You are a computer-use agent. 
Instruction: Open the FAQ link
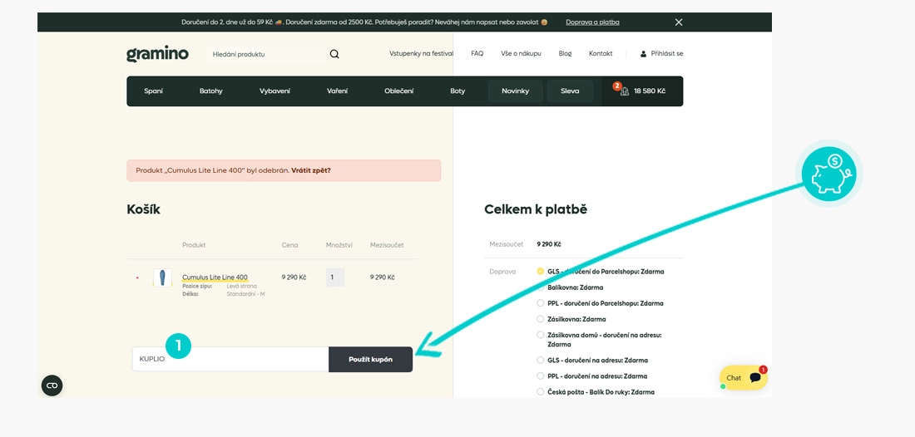click(x=477, y=54)
